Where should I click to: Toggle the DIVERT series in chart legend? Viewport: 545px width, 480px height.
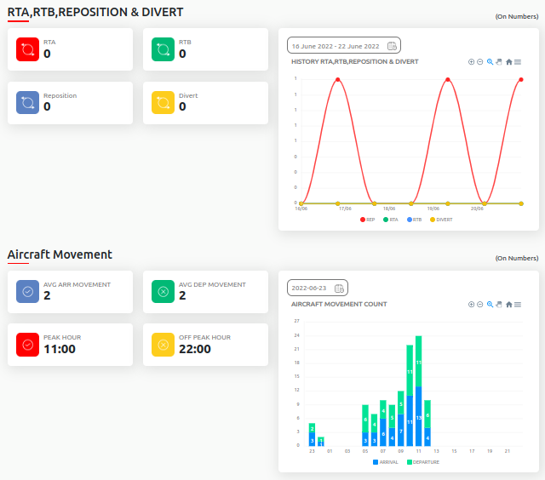439,220
